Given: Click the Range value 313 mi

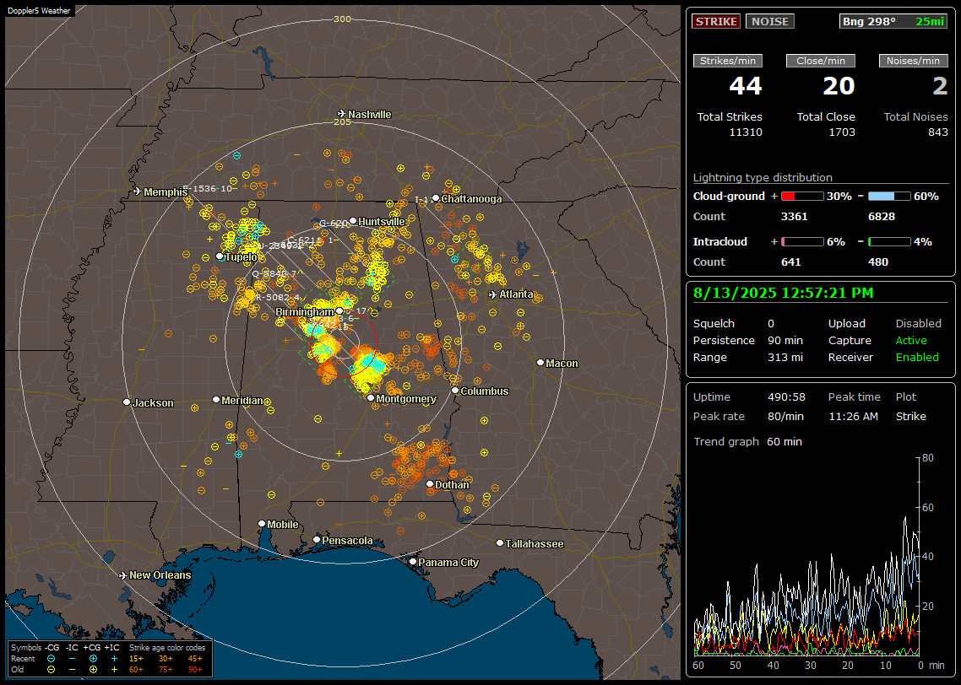Looking at the screenshot, I should pos(785,358).
